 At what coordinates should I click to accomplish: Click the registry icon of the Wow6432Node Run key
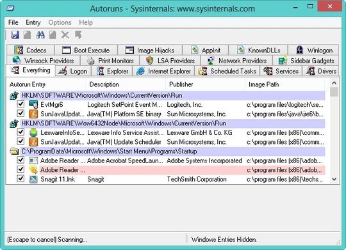[14, 123]
